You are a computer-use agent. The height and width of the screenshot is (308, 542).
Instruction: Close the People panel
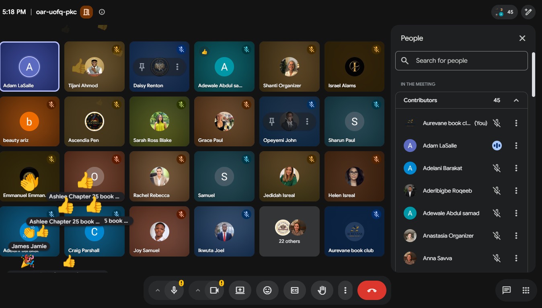pyautogui.click(x=522, y=38)
